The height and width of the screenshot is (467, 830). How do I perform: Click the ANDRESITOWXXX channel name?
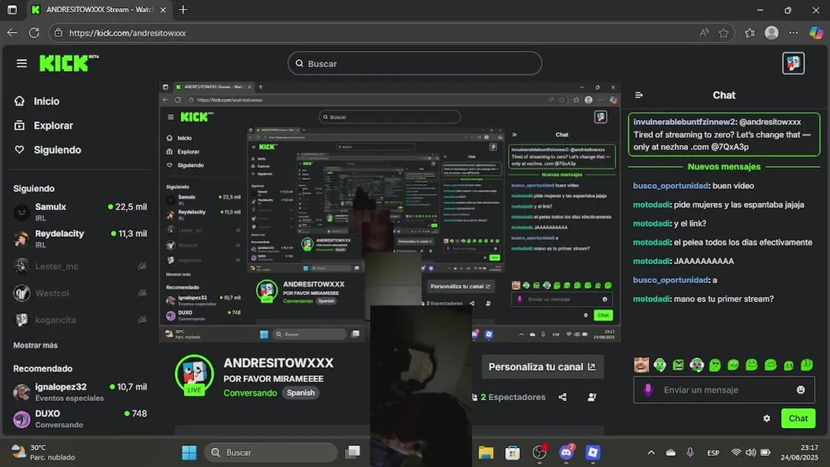[x=278, y=363]
